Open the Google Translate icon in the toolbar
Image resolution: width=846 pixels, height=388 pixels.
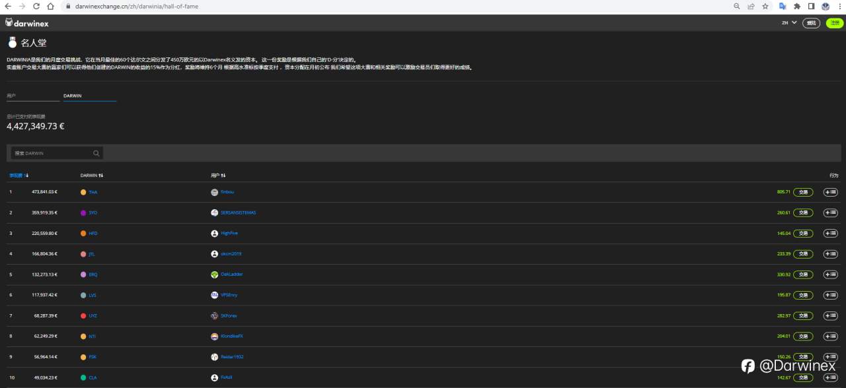click(x=783, y=6)
